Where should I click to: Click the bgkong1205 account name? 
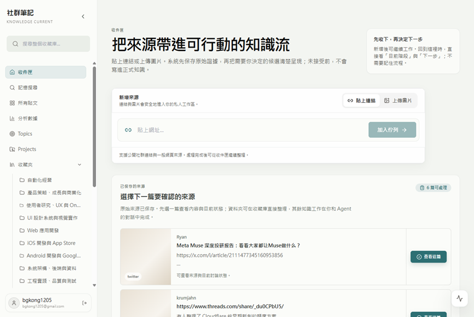37,300
